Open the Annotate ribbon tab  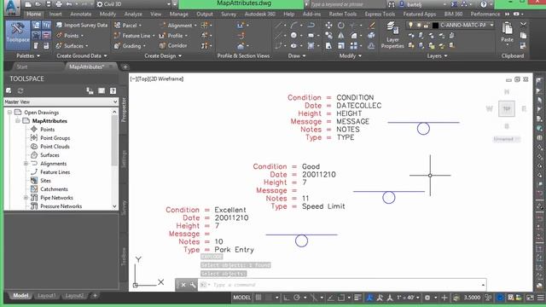click(x=81, y=14)
